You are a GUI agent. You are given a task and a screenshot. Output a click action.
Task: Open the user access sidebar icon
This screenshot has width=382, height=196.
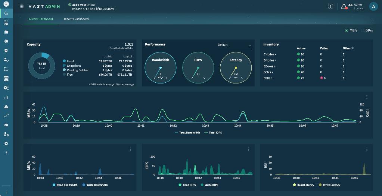[x=6, y=60]
